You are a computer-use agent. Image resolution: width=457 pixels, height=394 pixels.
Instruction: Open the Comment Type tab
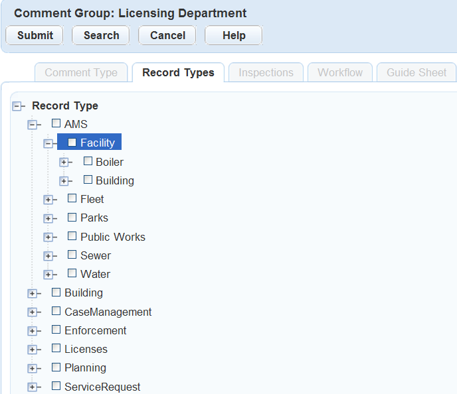point(81,73)
